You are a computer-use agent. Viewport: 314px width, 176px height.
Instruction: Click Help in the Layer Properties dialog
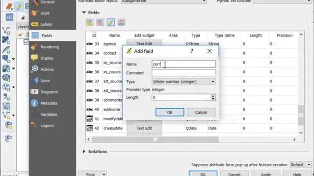297,174
